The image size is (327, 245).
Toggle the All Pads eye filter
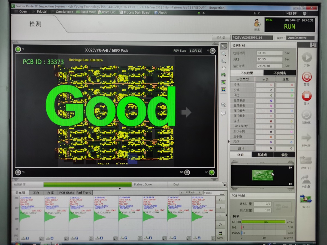181,192
